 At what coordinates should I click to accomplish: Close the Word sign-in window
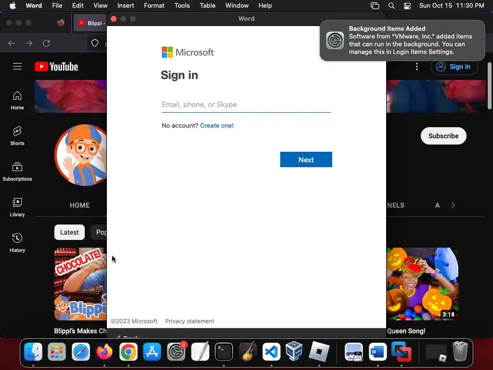pyautogui.click(x=114, y=19)
